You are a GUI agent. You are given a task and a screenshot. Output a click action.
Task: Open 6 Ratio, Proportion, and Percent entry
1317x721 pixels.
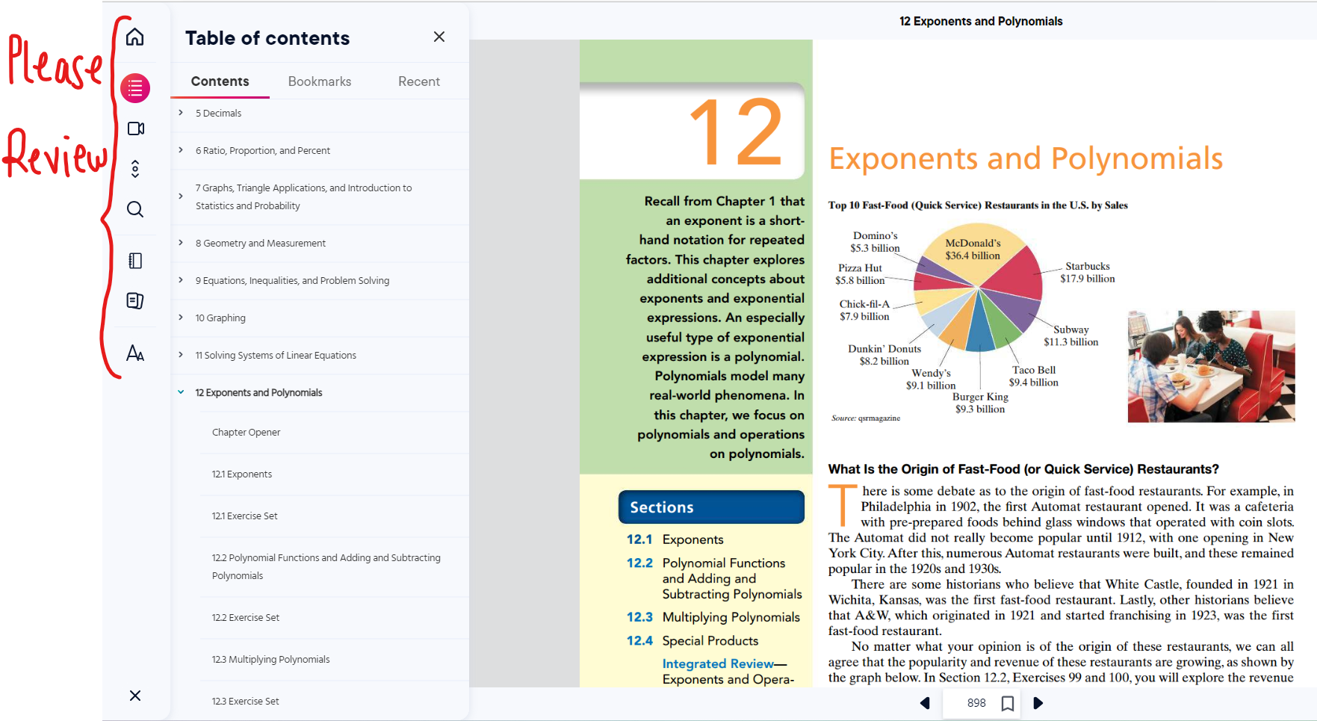263,151
